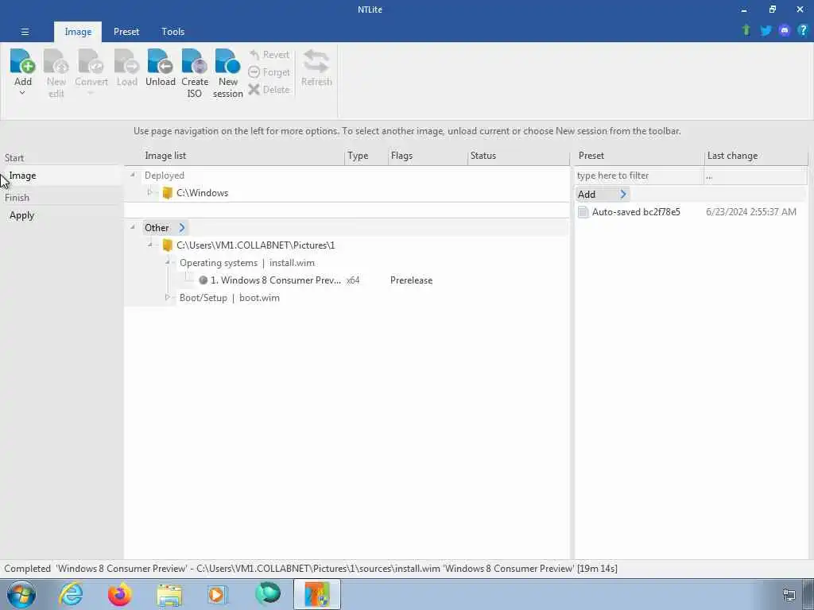Click the Revert button
Viewport: 814px width, 610px height.
269,55
